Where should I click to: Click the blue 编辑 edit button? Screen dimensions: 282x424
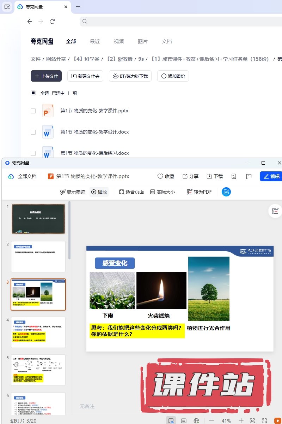click(x=271, y=176)
